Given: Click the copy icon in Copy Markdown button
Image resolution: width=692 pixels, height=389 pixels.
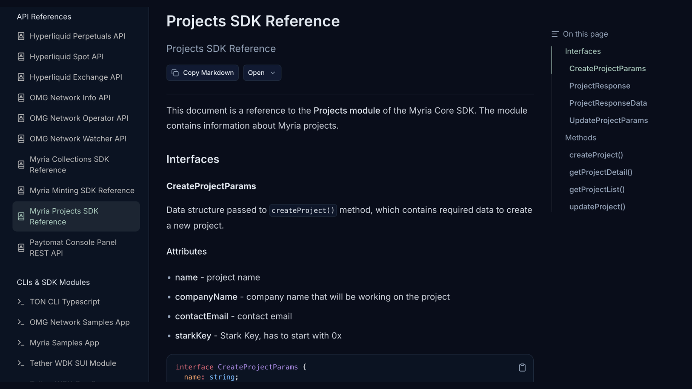Looking at the screenshot, I should [175, 73].
